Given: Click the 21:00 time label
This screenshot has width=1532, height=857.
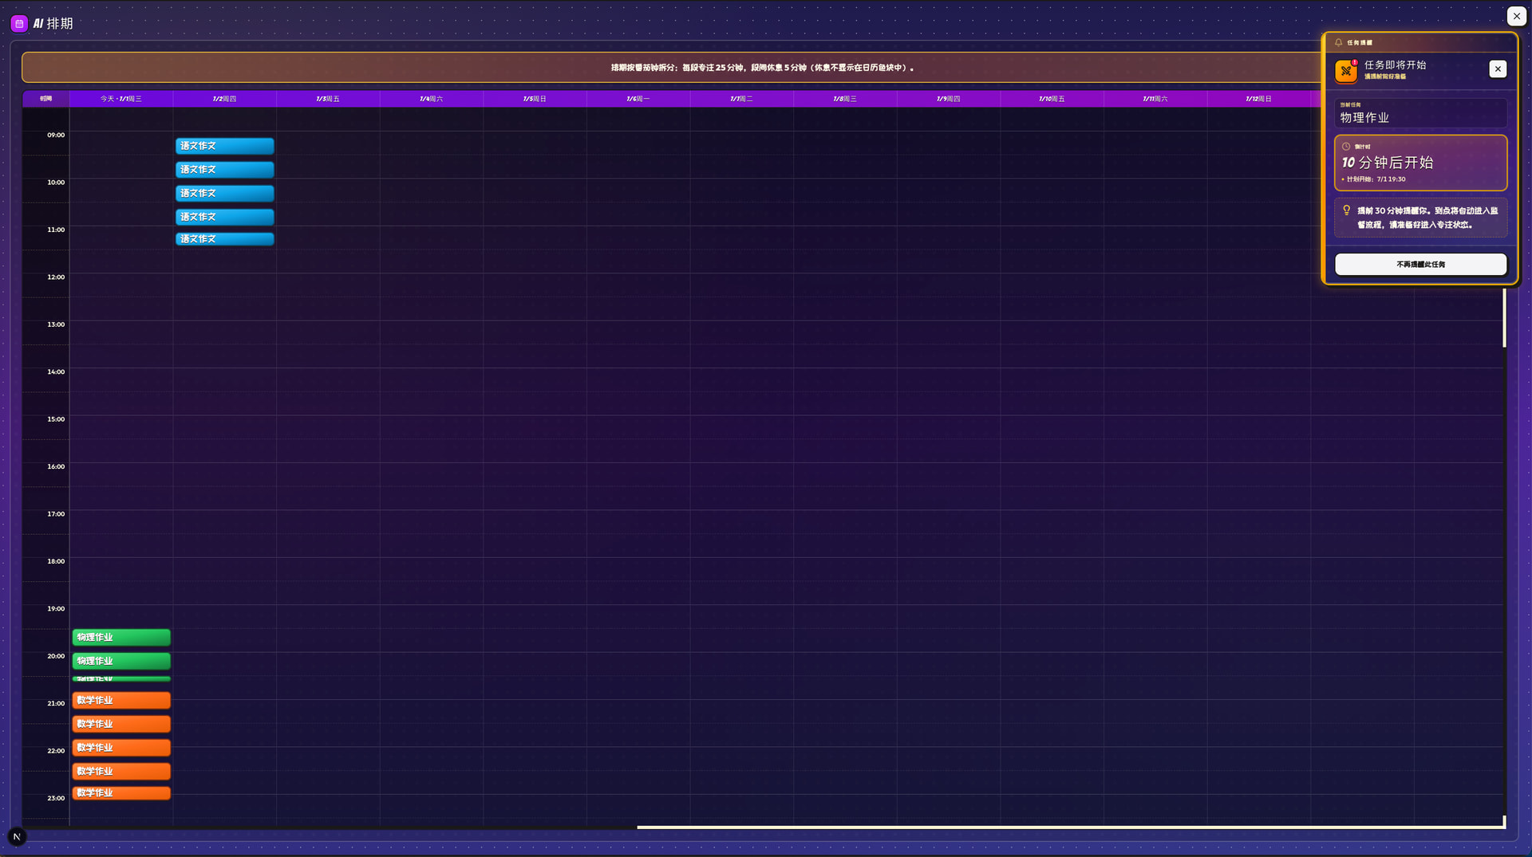Looking at the screenshot, I should coord(56,704).
